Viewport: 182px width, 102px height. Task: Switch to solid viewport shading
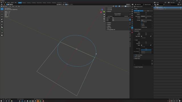(x=125, y=6)
